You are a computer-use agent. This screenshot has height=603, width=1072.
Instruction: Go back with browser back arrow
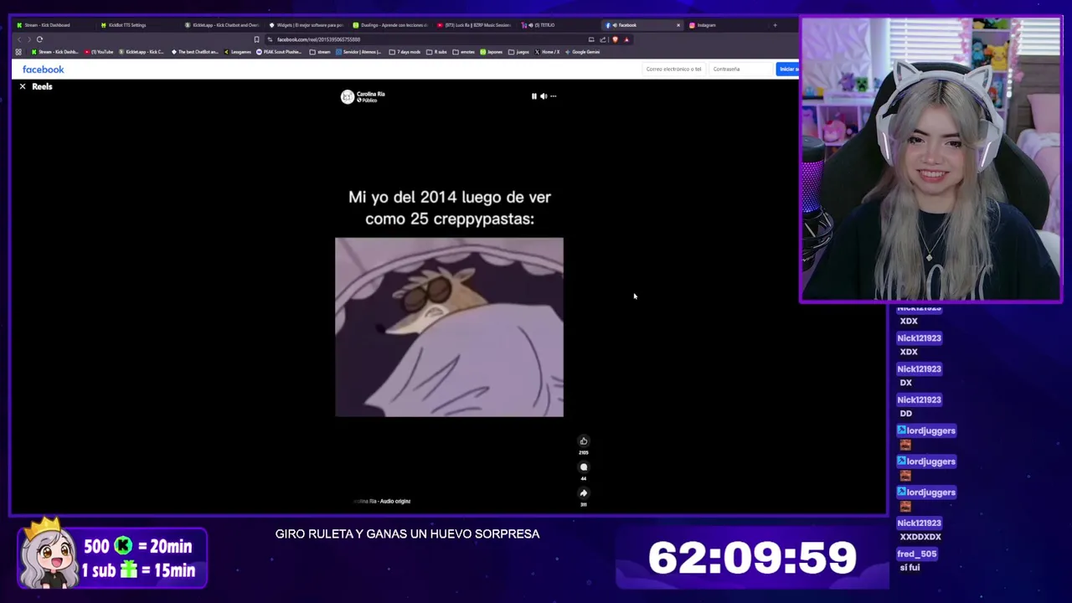point(19,39)
